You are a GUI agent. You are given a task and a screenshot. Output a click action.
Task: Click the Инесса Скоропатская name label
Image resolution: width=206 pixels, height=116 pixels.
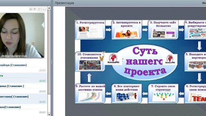[14, 56]
